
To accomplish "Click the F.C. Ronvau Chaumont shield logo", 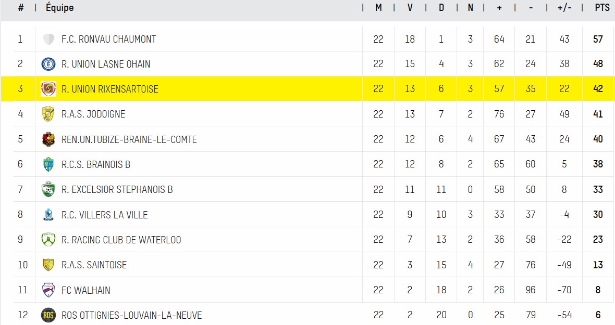I will pyautogui.click(x=48, y=39).
